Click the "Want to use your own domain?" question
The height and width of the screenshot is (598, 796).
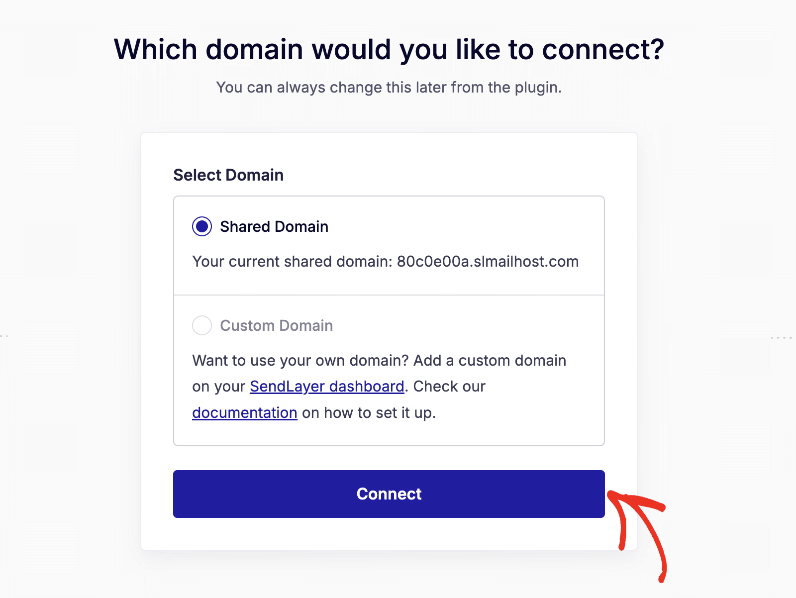300,361
